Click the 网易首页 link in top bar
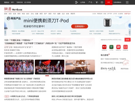Screen dimensions: 135x101 tap(7, 2)
